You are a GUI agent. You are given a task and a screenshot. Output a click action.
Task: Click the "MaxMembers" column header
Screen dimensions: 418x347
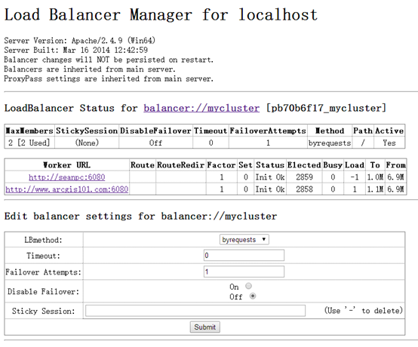pos(29,131)
